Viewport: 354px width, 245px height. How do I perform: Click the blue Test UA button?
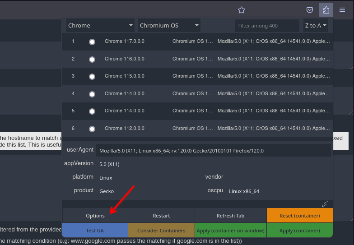tap(95, 230)
